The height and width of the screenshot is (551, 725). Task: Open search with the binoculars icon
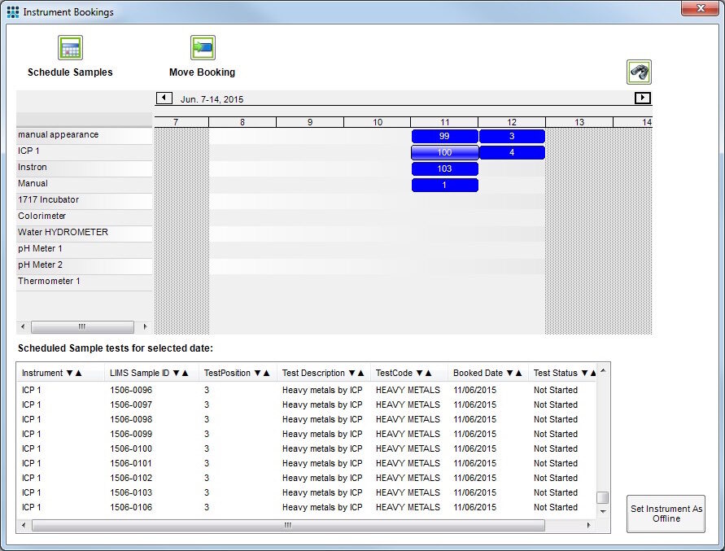tap(639, 72)
